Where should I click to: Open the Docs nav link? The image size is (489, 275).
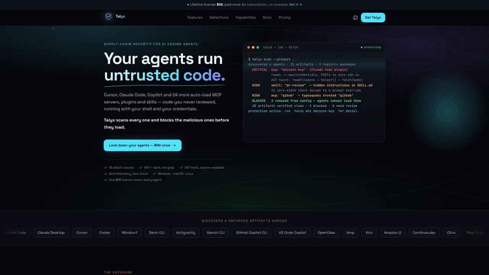[x=267, y=18]
